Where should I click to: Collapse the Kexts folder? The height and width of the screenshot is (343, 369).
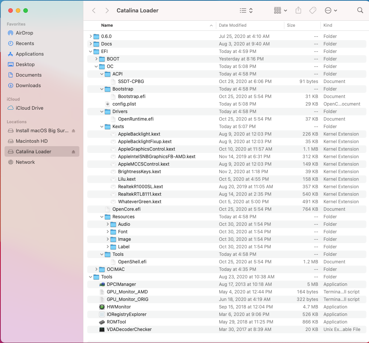tap(102, 127)
